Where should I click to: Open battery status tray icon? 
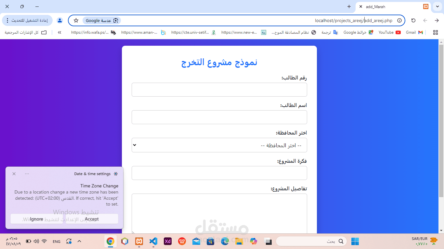[28, 241]
